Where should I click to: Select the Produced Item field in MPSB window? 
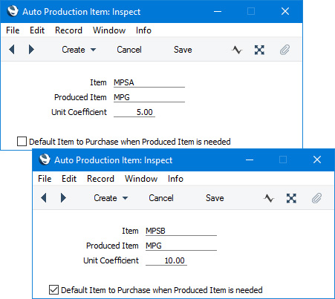coord(181,246)
